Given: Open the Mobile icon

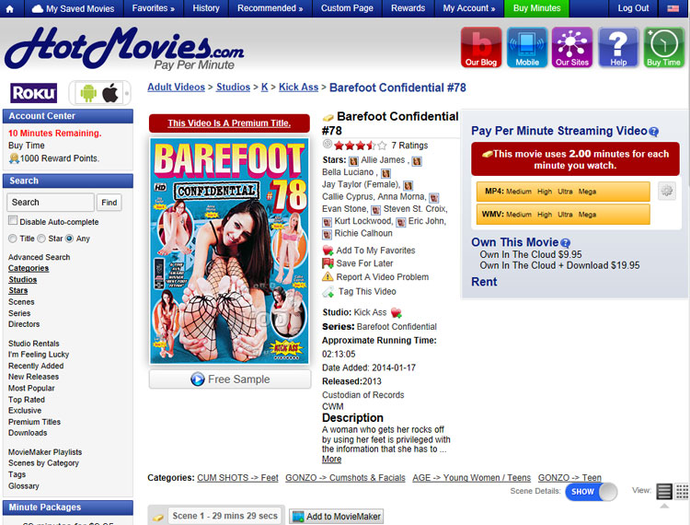Looking at the screenshot, I should [x=527, y=47].
